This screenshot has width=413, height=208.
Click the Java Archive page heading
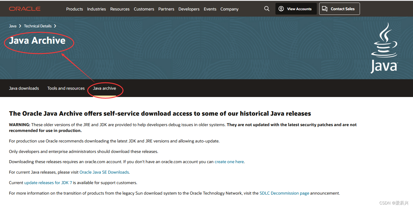pos(37,40)
